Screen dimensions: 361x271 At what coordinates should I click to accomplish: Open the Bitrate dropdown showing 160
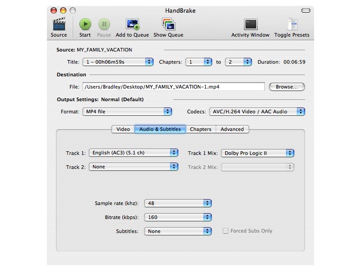(x=178, y=217)
